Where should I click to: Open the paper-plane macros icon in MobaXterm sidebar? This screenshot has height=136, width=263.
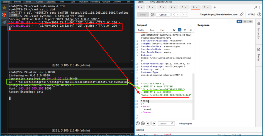pyautogui.click(x=4, y=22)
